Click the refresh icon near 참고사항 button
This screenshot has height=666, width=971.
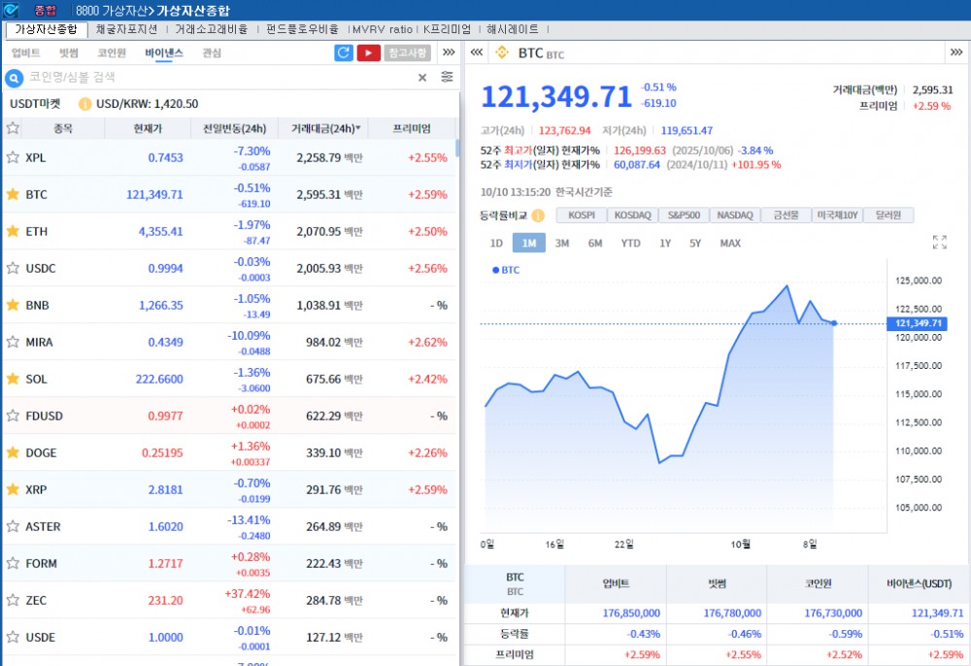pos(344,52)
